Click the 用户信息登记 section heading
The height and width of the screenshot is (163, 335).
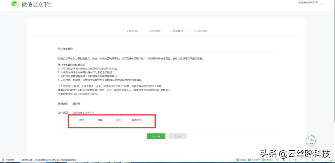click(x=65, y=49)
